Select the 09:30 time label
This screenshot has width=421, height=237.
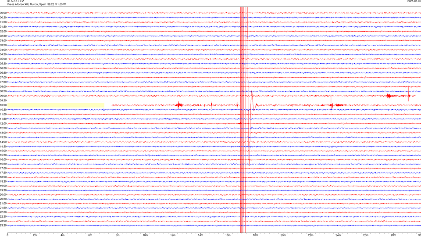[x=3, y=101]
